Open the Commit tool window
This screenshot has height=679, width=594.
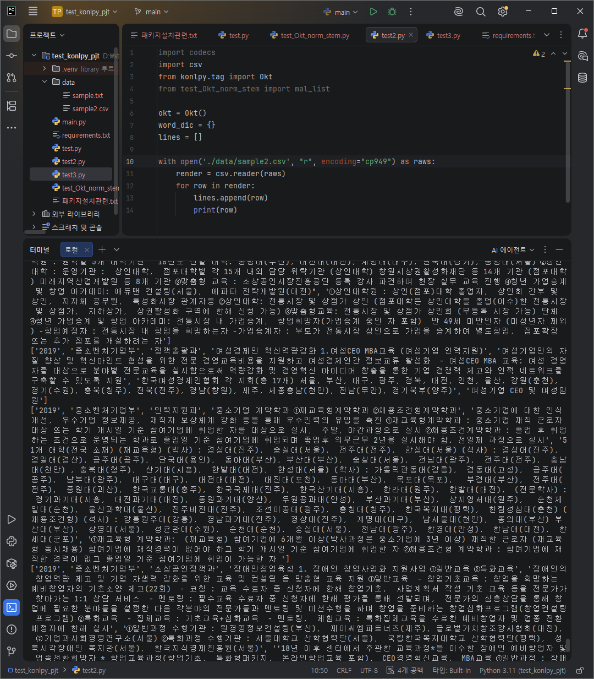point(12,56)
